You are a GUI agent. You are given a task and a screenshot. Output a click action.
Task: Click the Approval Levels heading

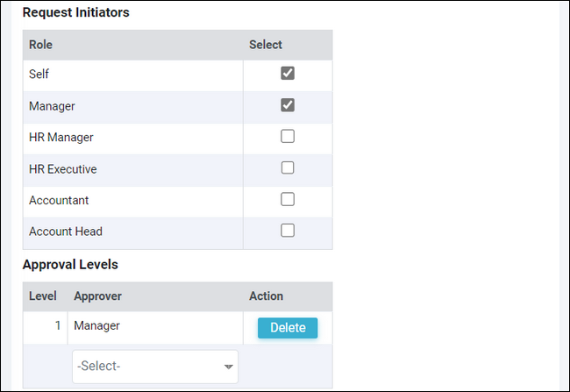coord(70,264)
